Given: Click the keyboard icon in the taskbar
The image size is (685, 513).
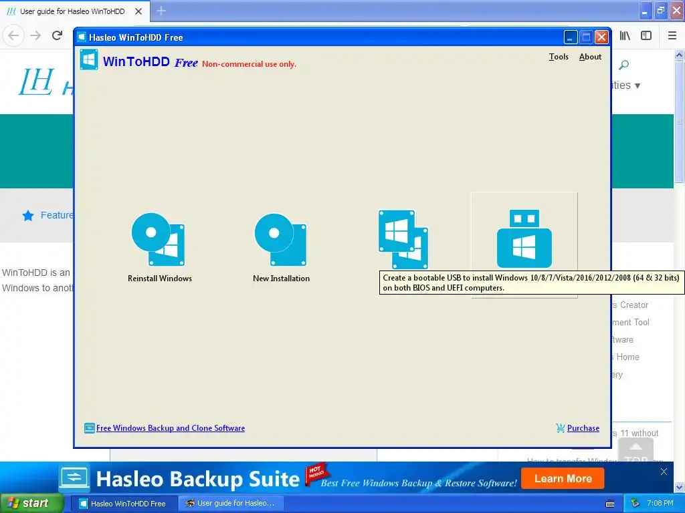Looking at the screenshot, I should (610, 504).
